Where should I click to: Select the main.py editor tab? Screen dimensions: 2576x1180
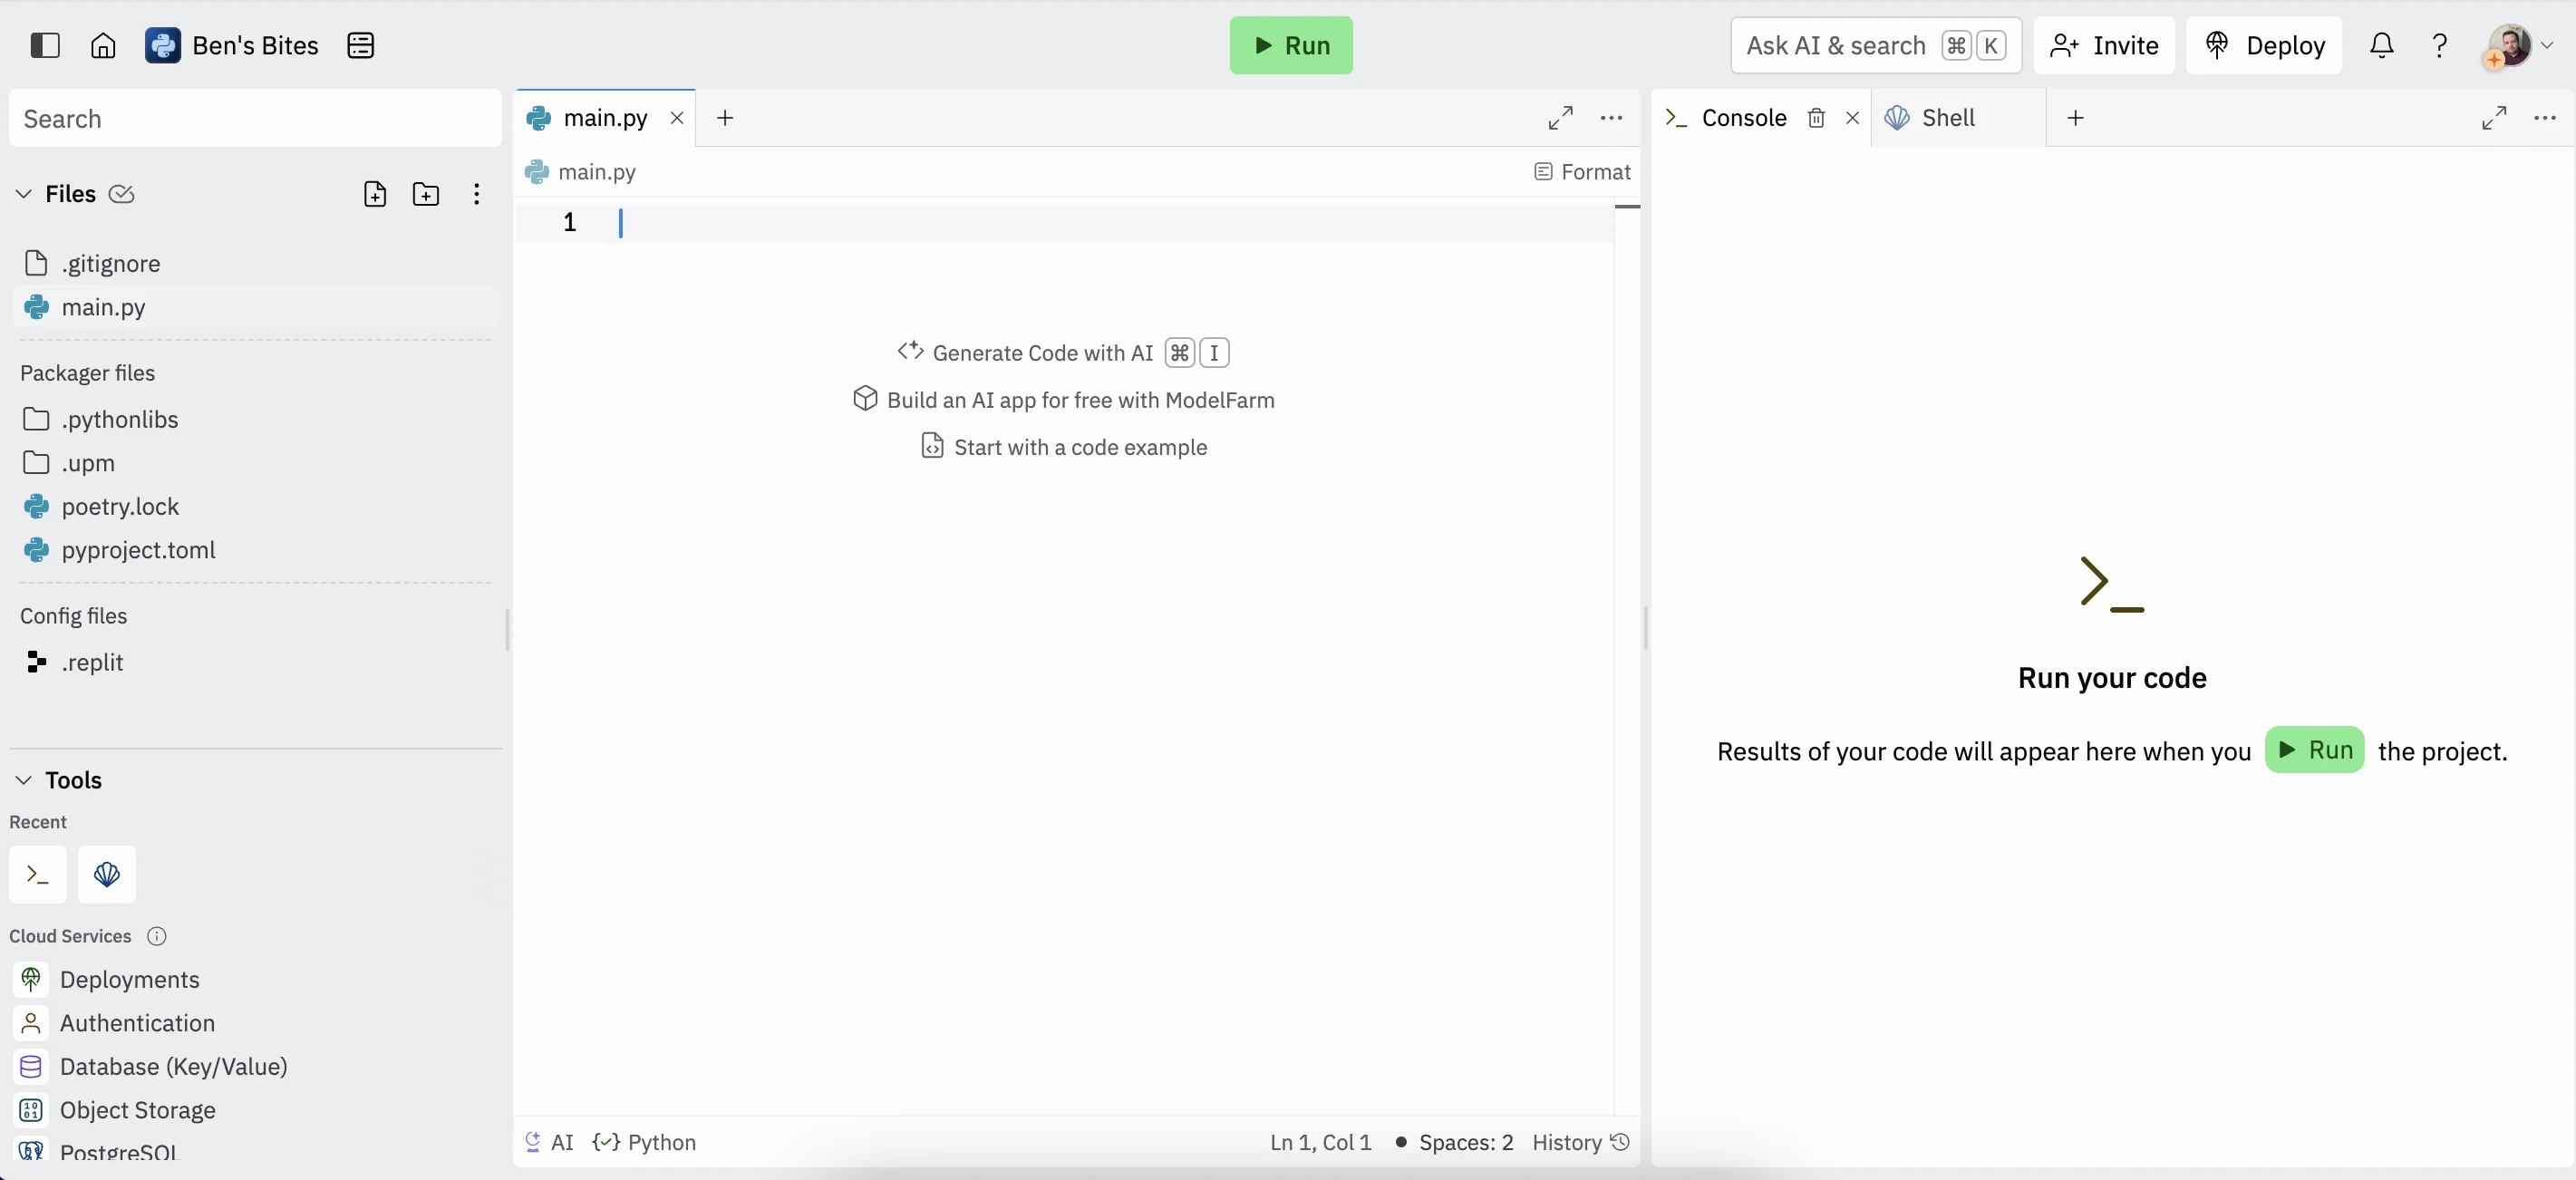point(604,118)
